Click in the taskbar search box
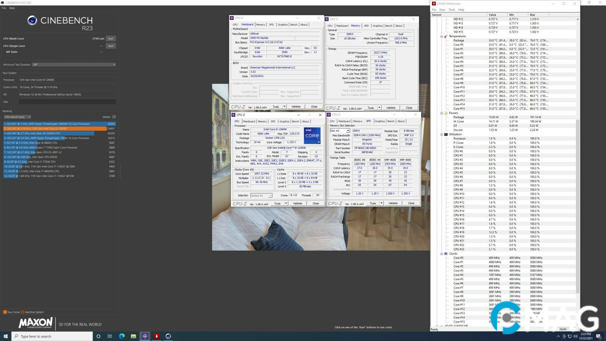 [x=51, y=336]
